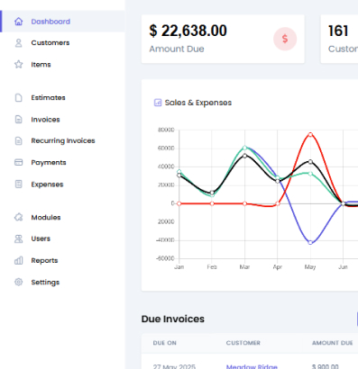Click the DUE ON column header

pos(165,343)
